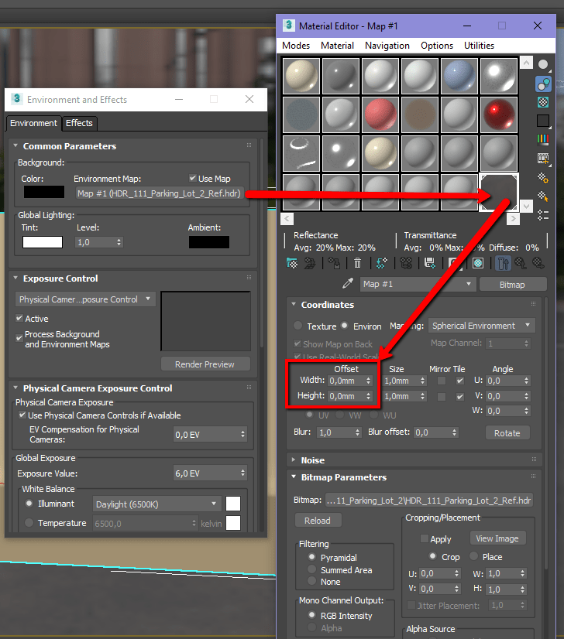The image size is (564, 639).
Task: Enable the Apply cropping checkbox
Action: click(x=425, y=538)
